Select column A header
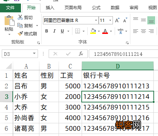This screenshot has height=136, width=158. pyautogui.click(x=26, y=66)
